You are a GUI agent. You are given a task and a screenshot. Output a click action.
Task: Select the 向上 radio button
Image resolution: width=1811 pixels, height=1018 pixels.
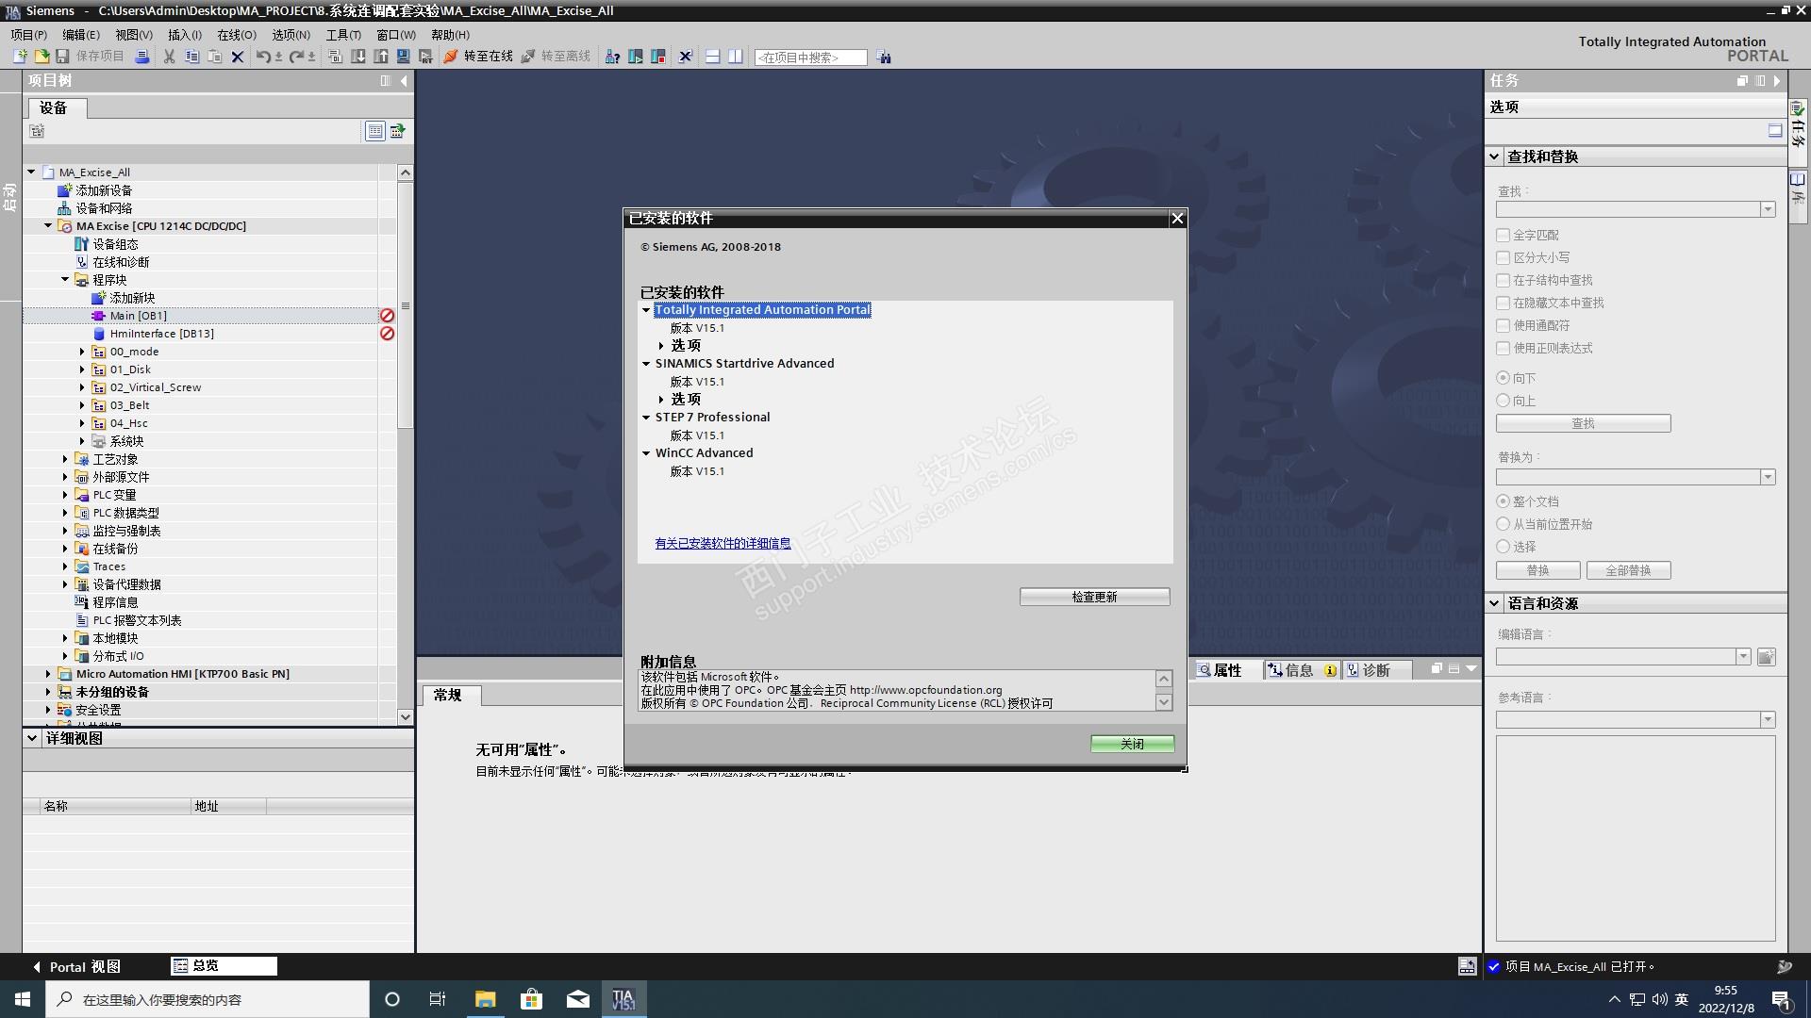point(1504,401)
